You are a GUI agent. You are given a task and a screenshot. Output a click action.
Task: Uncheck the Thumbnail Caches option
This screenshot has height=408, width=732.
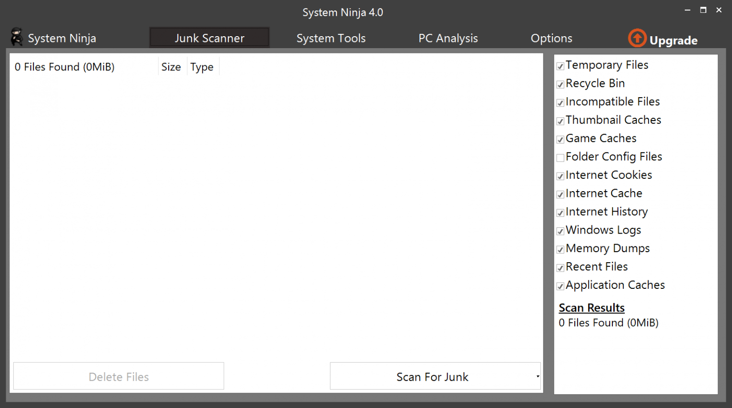coord(560,121)
